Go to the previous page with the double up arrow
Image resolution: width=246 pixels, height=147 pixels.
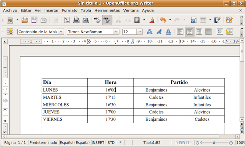point(242,124)
